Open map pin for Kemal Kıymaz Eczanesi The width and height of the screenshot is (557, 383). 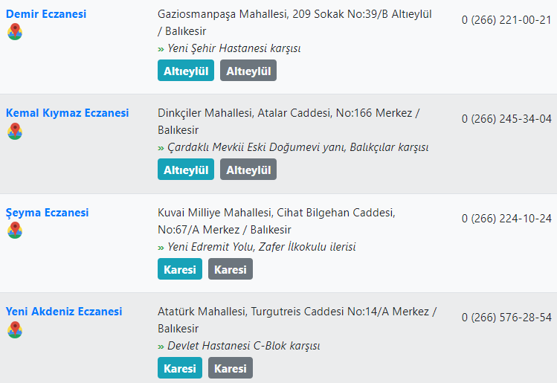[x=15, y=131]
